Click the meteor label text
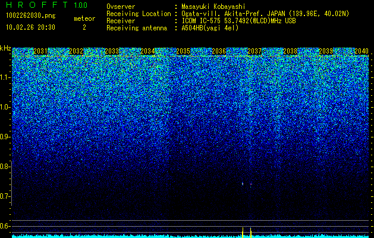The image size is (374, 238). (84, 18)
